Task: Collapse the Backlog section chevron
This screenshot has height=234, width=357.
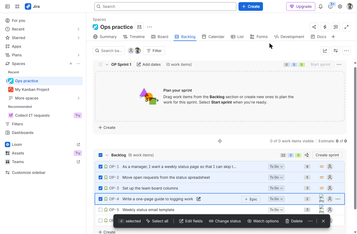Action: 107,155
